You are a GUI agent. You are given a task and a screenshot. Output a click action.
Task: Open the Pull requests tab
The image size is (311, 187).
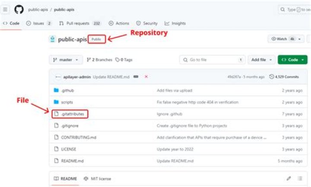pyautogui.click(x=80, y=23)
